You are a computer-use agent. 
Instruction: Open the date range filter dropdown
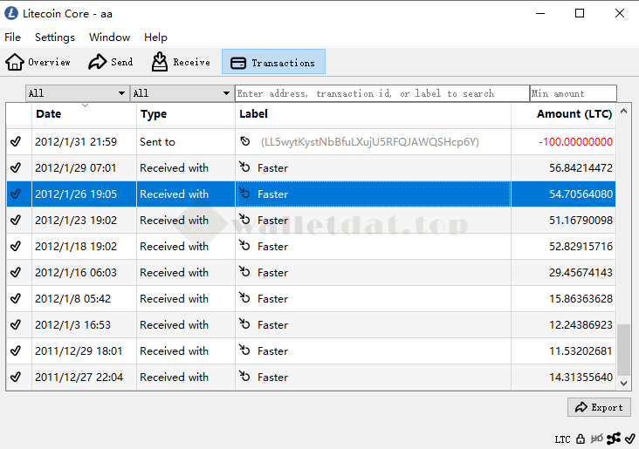(x=77, y=93)
